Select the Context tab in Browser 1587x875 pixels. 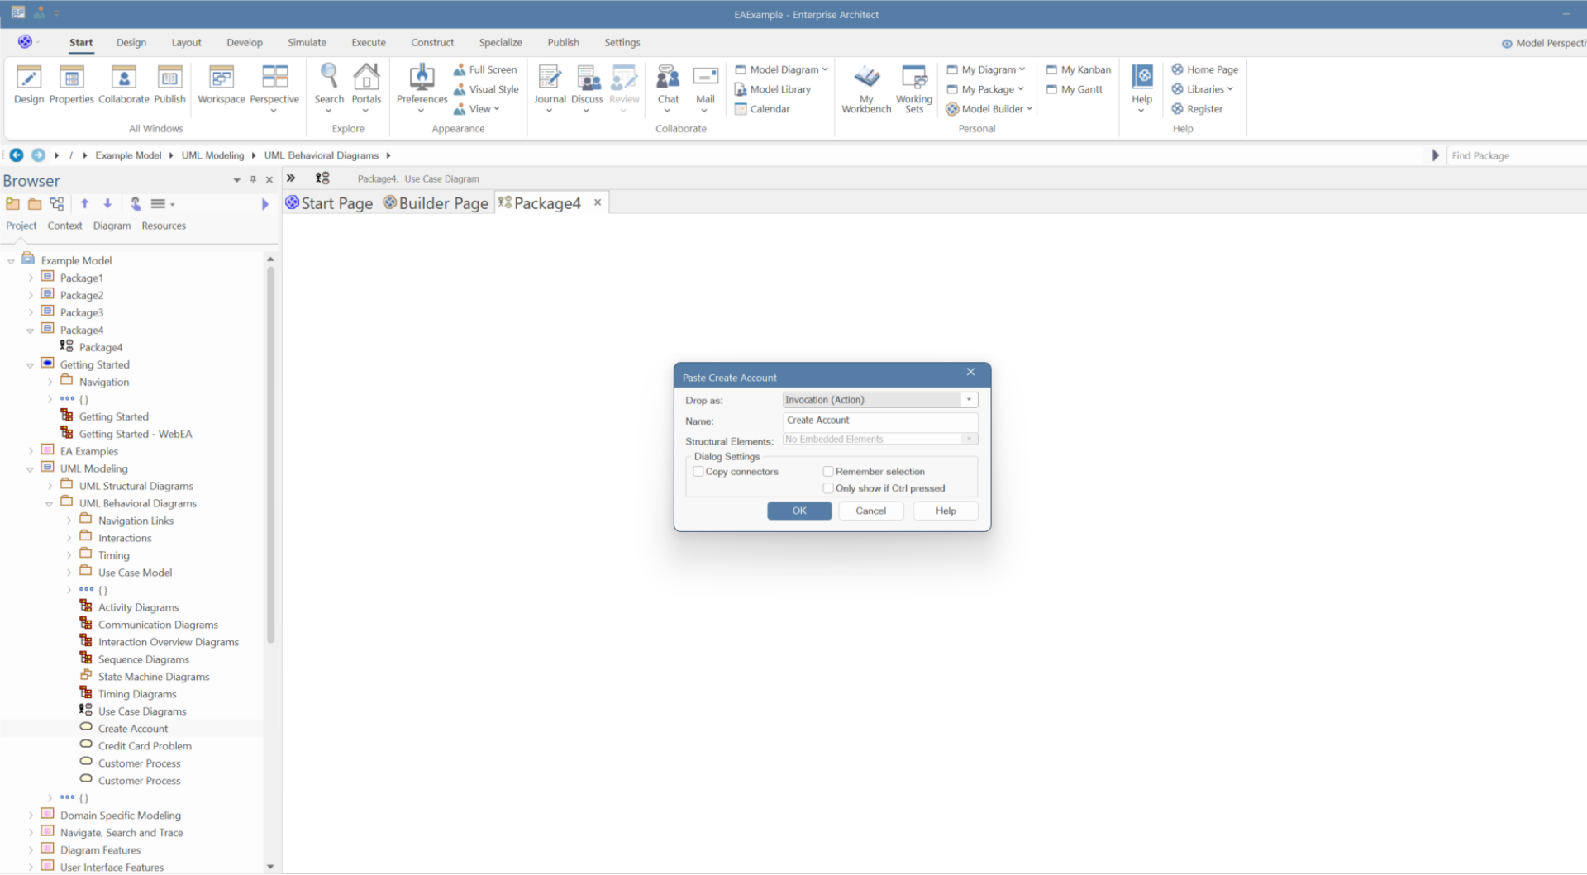(64, 226)
